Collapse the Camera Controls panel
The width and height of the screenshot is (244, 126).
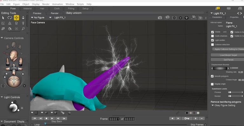(2, 38)
